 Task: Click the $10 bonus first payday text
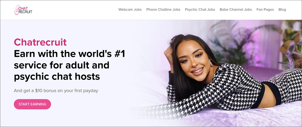coord(56,91)
